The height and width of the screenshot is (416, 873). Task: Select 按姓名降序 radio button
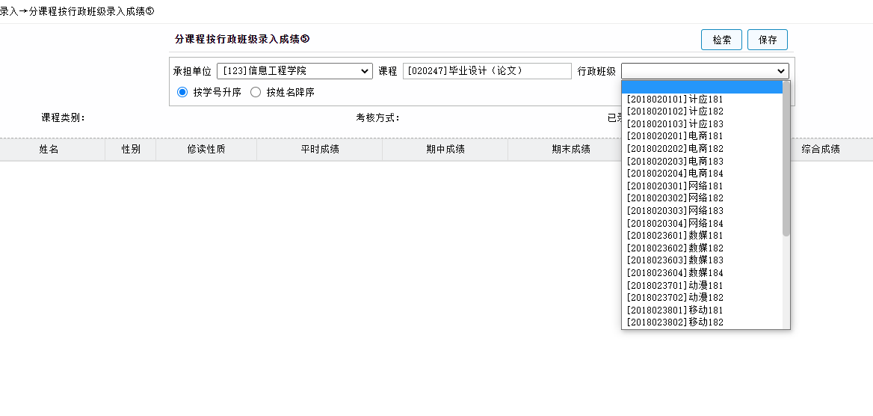[256, 93]
